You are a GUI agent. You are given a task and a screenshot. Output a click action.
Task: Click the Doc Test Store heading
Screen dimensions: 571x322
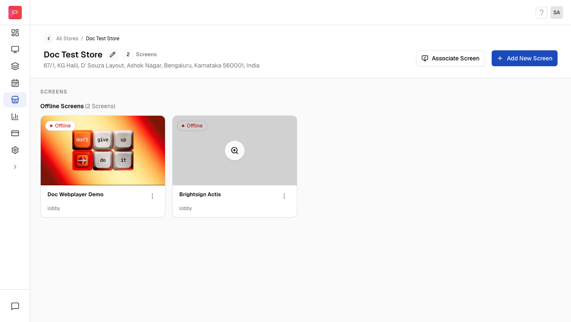click(73, 55)
